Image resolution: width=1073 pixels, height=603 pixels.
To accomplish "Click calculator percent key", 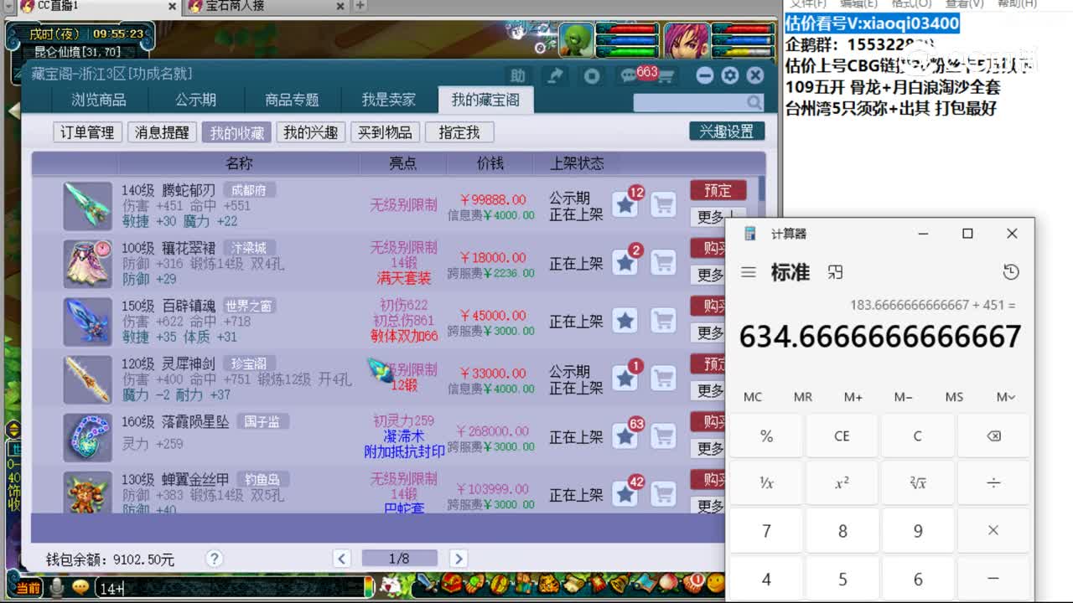I will pos(766,435).
